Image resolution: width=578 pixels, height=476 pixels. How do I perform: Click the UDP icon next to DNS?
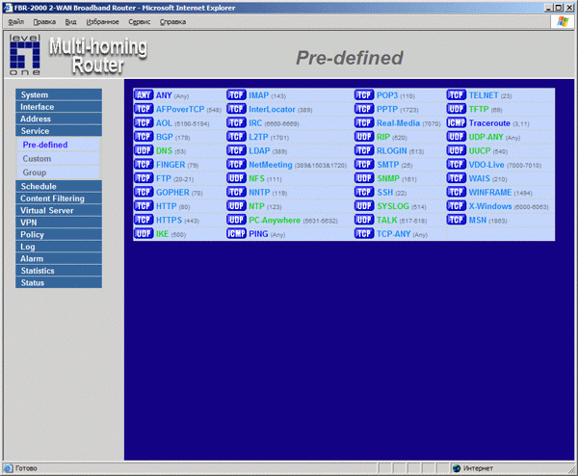point(144,151)
